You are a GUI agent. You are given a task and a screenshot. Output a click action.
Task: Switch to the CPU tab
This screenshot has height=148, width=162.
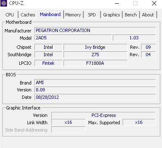point(10,15)
